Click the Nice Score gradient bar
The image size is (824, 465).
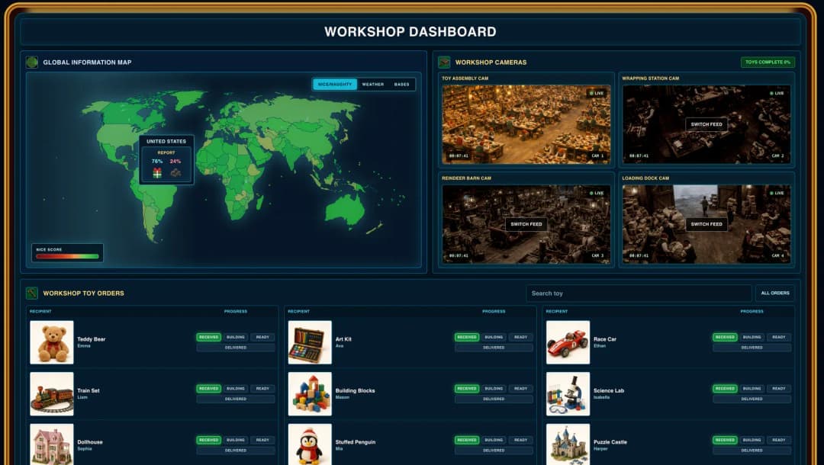tap(67, 256)
